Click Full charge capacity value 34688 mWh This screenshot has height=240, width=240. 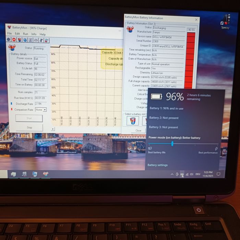click(x=167, y=82)
